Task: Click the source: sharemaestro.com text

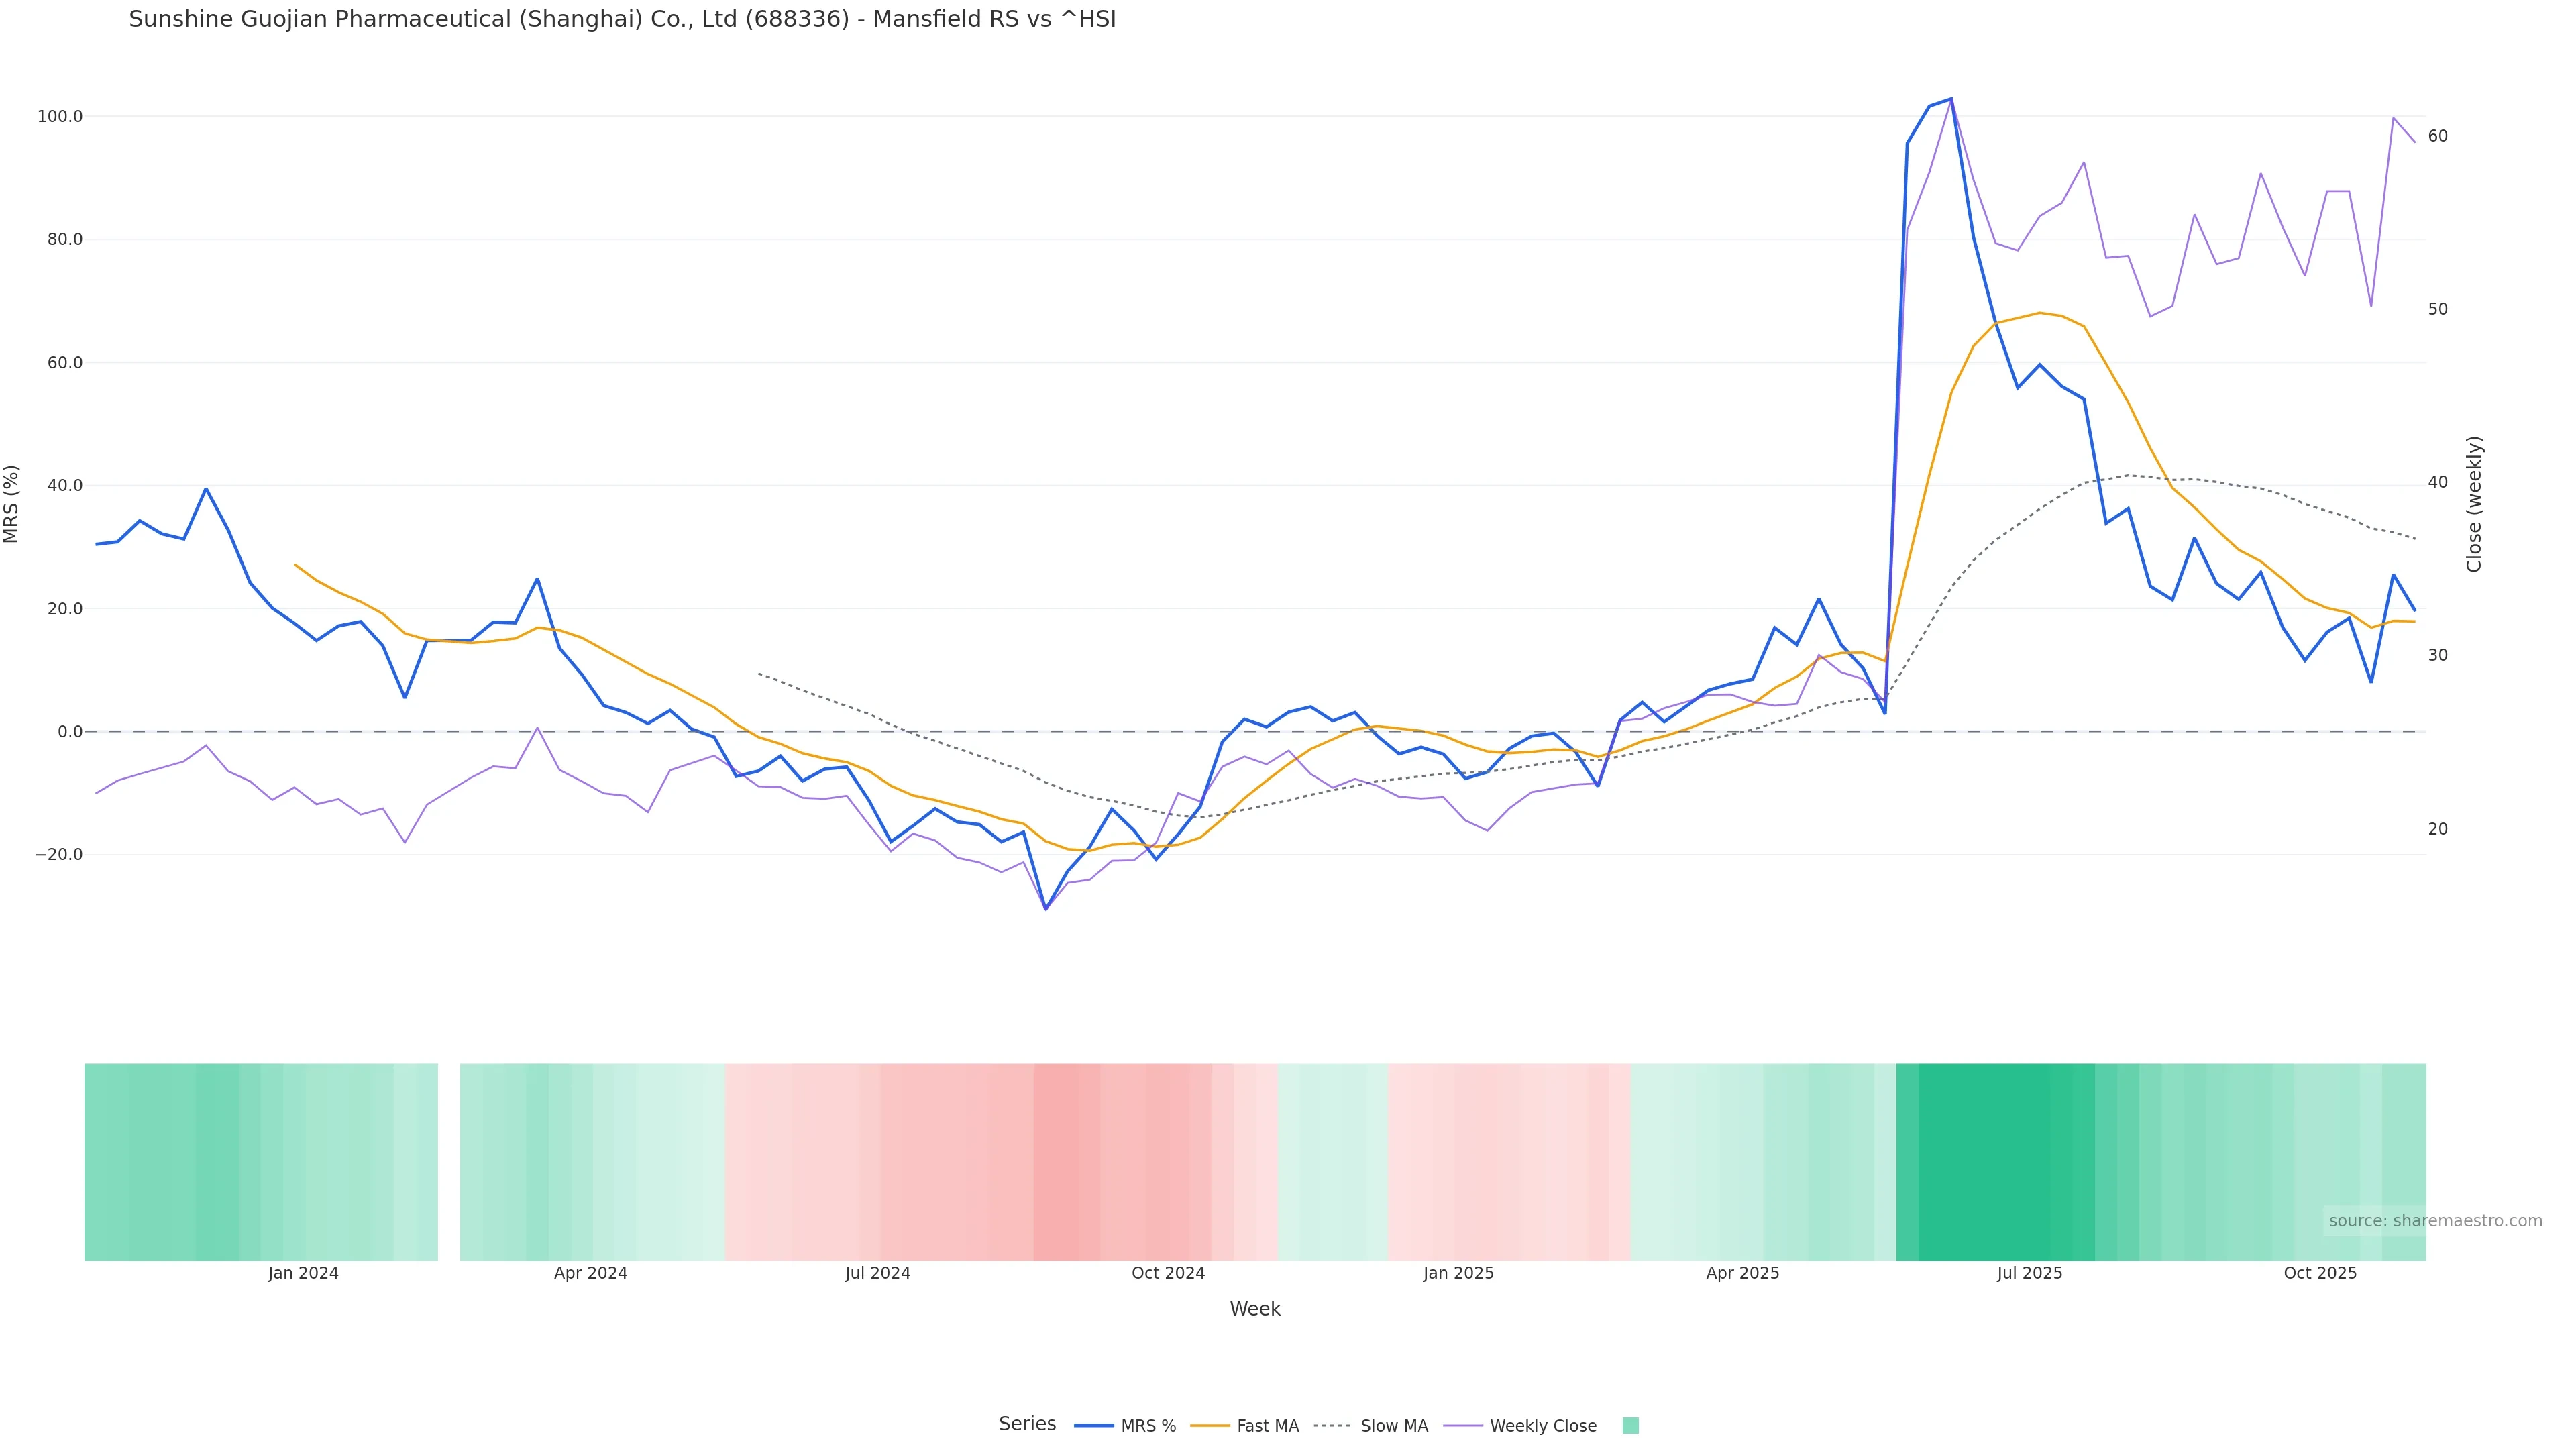Action: coord(2435,1221)
